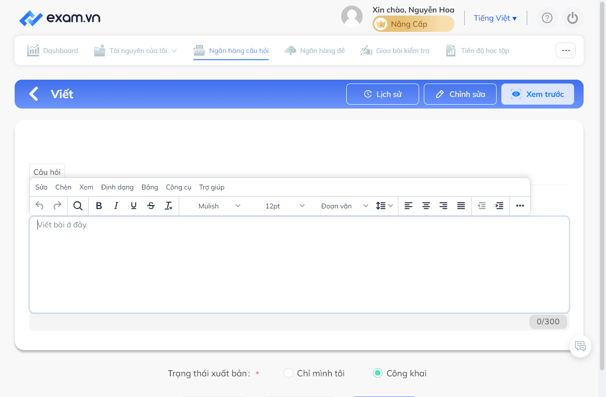Toggle bold formatting
This screenshot has height=397, width=606.
(99, 206)
